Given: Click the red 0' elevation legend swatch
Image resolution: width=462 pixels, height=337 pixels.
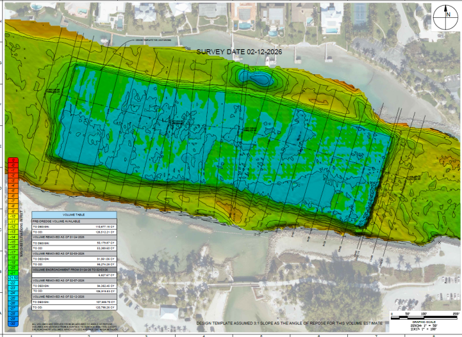Looking at the screenshot, I should [x=13, y=161].
